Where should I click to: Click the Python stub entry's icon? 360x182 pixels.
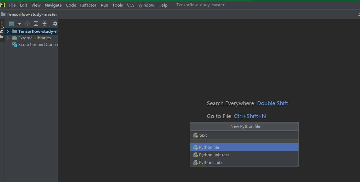point(195,163)
